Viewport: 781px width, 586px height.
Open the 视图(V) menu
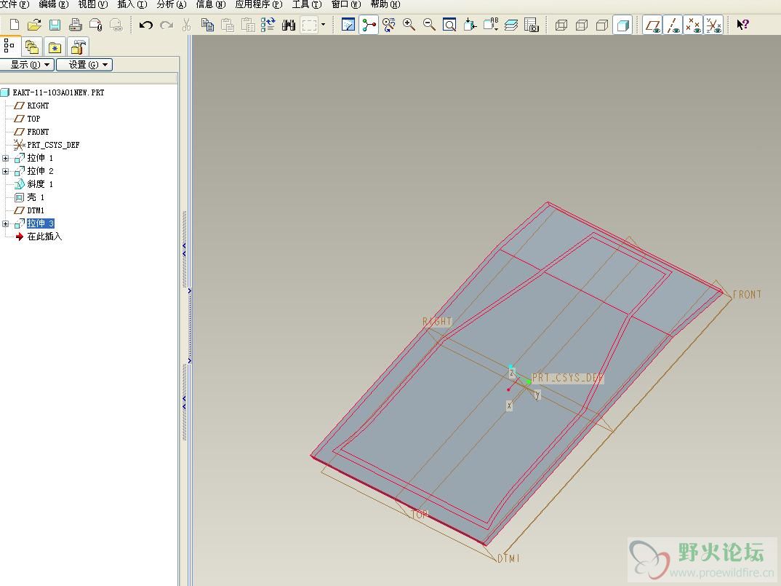click(x=92, y=4)
